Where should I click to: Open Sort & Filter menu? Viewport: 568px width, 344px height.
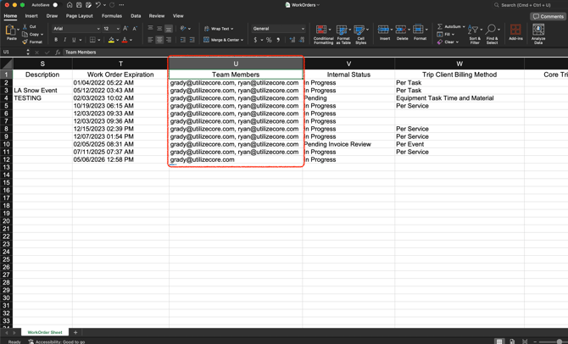(475, 35)
